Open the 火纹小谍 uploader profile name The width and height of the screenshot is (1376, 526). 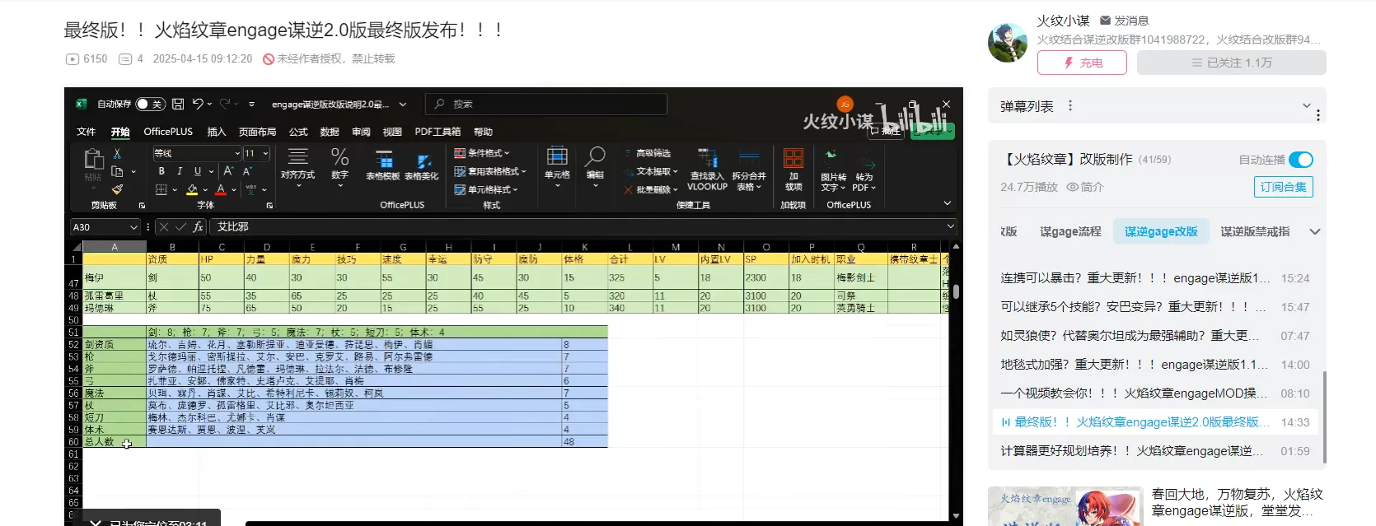pyautogui.click(x=1063, y=21)
